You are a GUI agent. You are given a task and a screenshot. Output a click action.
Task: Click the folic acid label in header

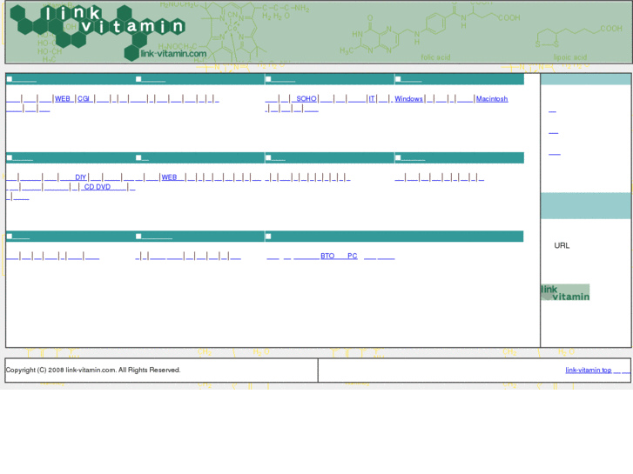click(435, 57)
